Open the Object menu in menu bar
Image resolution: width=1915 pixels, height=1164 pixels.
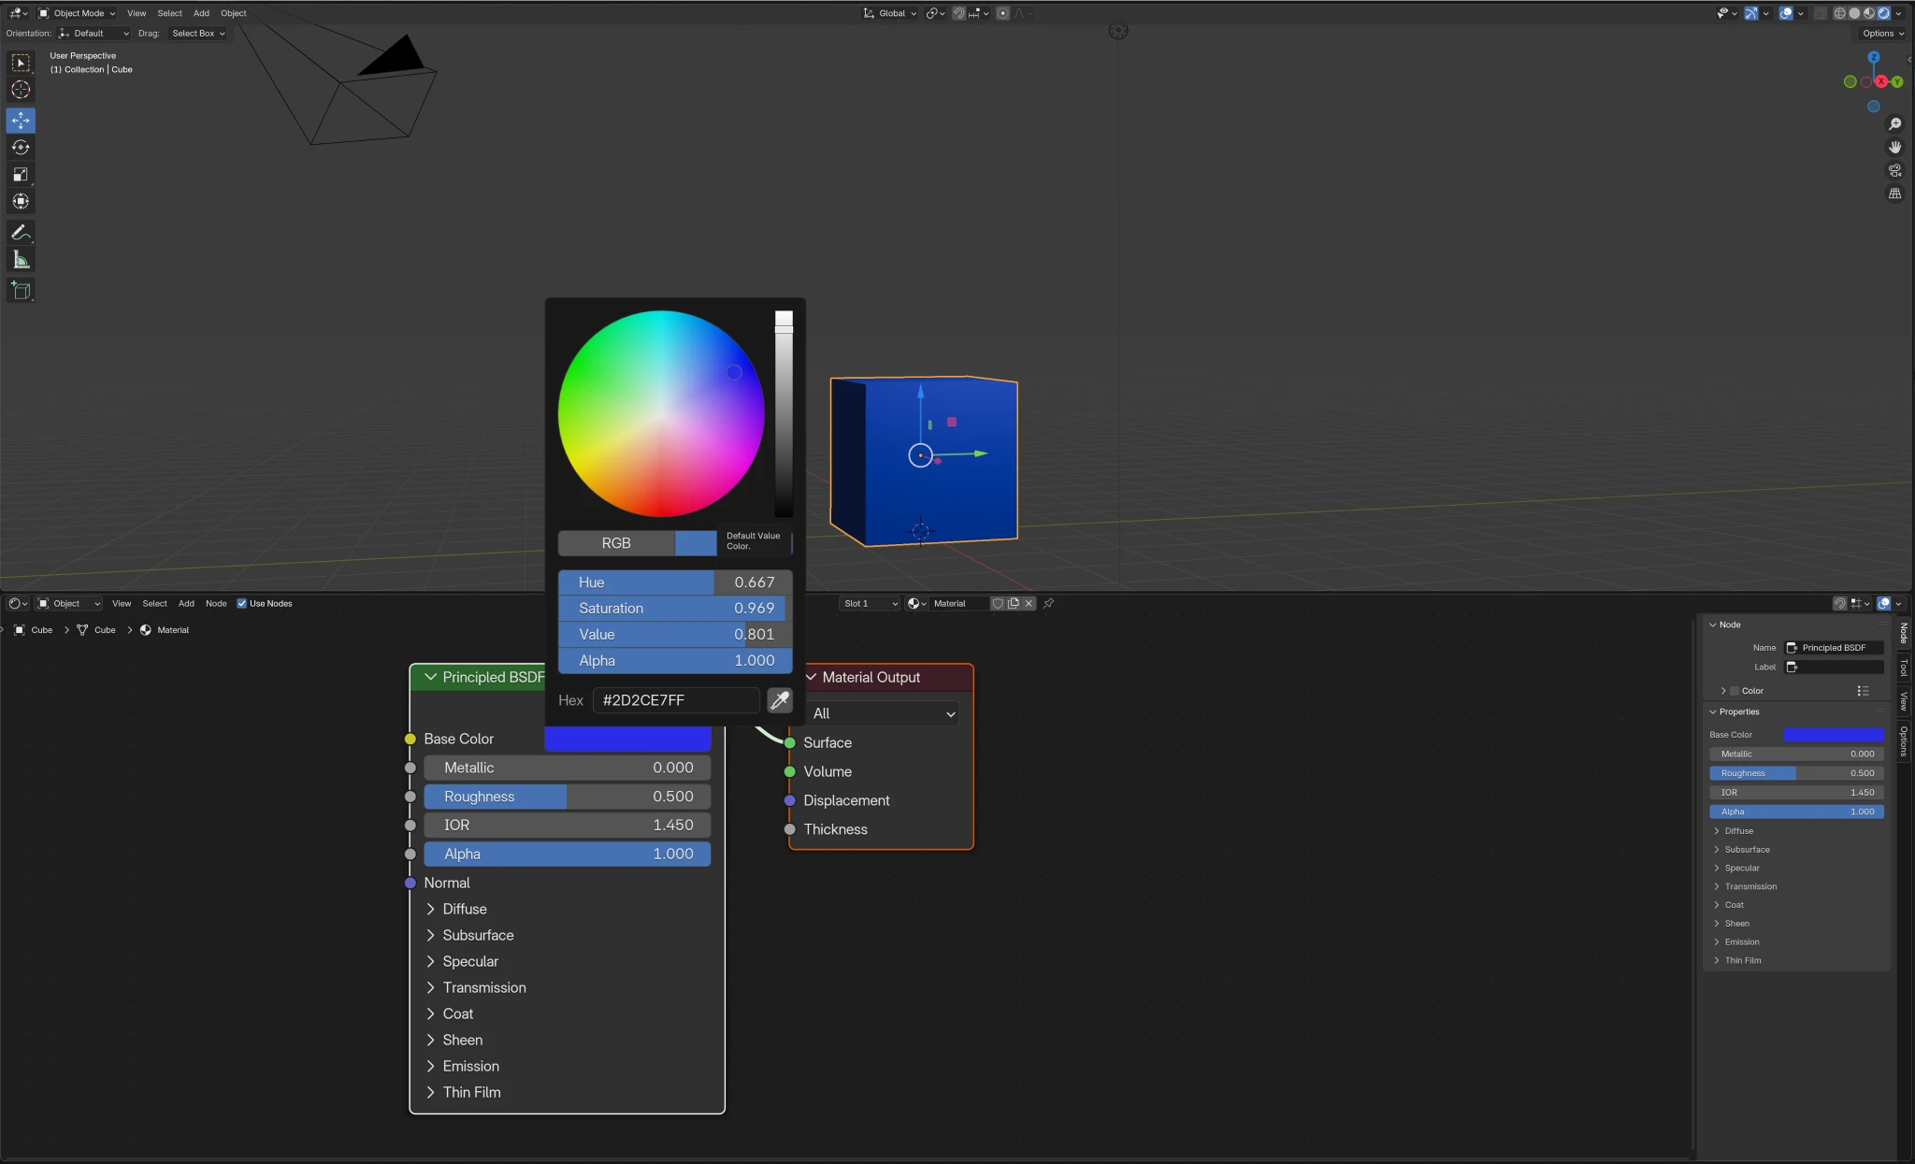pyautogui.click(x=233, y=12)
